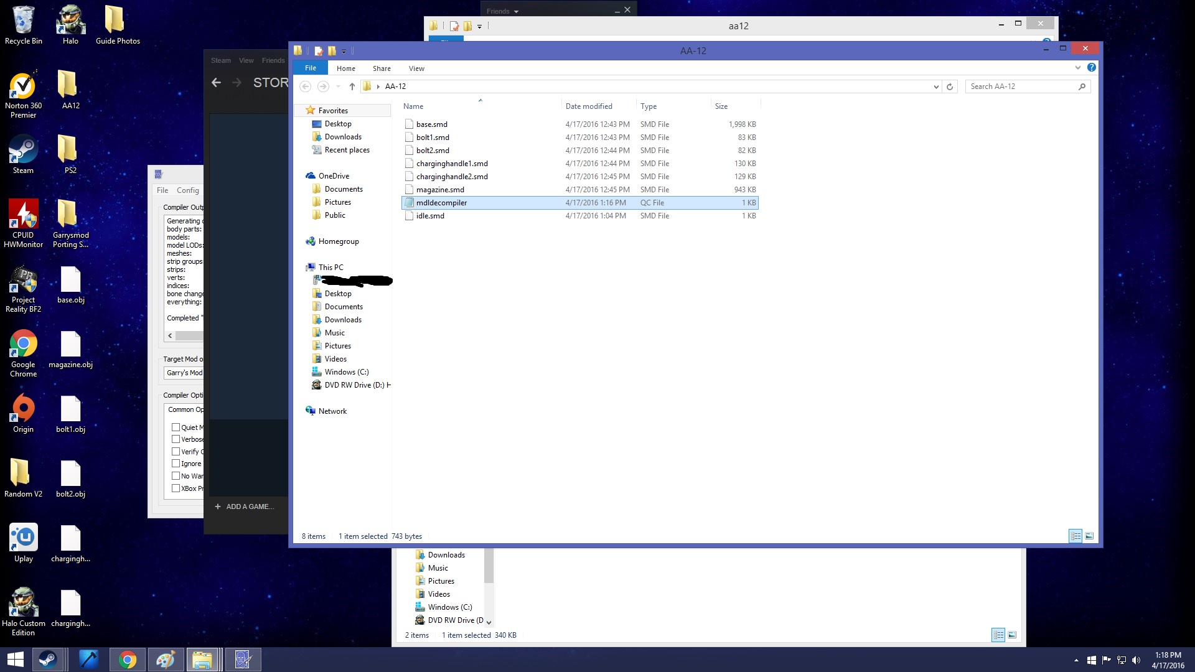
Task: Click the Up one level arrow
Action: tap(352, 86)
